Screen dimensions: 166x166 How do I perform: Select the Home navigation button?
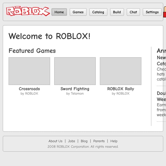[x=59, y=12]
